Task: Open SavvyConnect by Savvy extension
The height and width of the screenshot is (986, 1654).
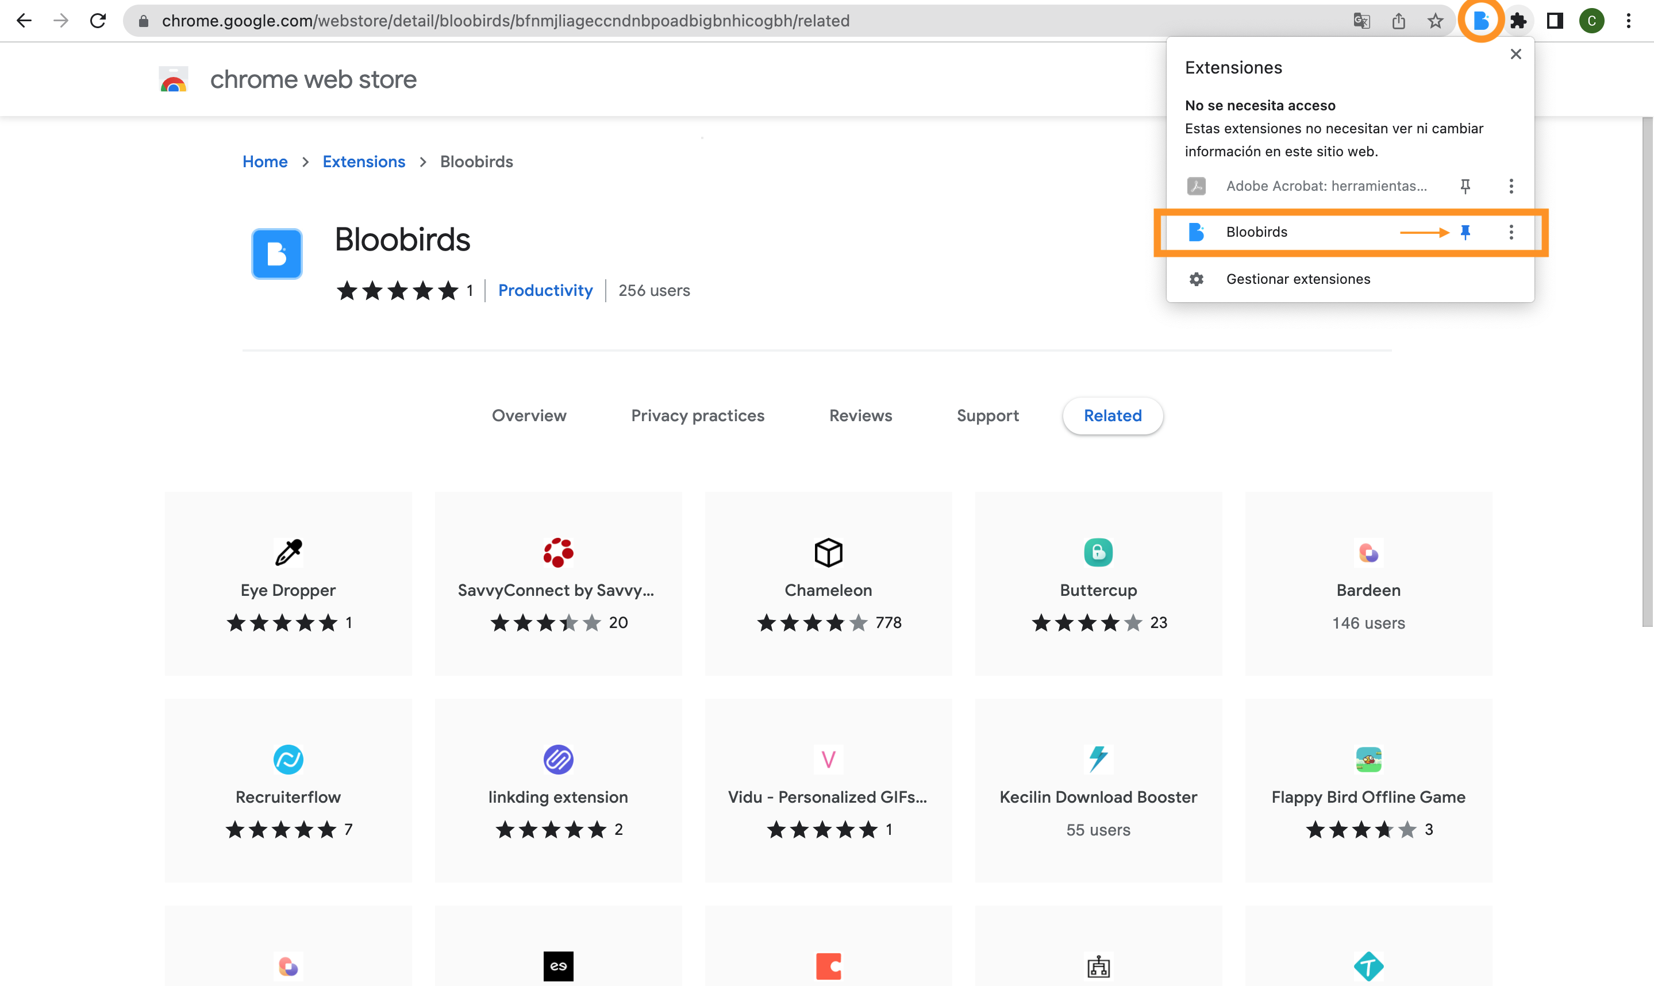Action: [x=558, y=583]
